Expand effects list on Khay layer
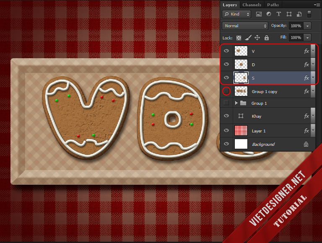This screenshot has width=322, height=243. tap(313, 116)
